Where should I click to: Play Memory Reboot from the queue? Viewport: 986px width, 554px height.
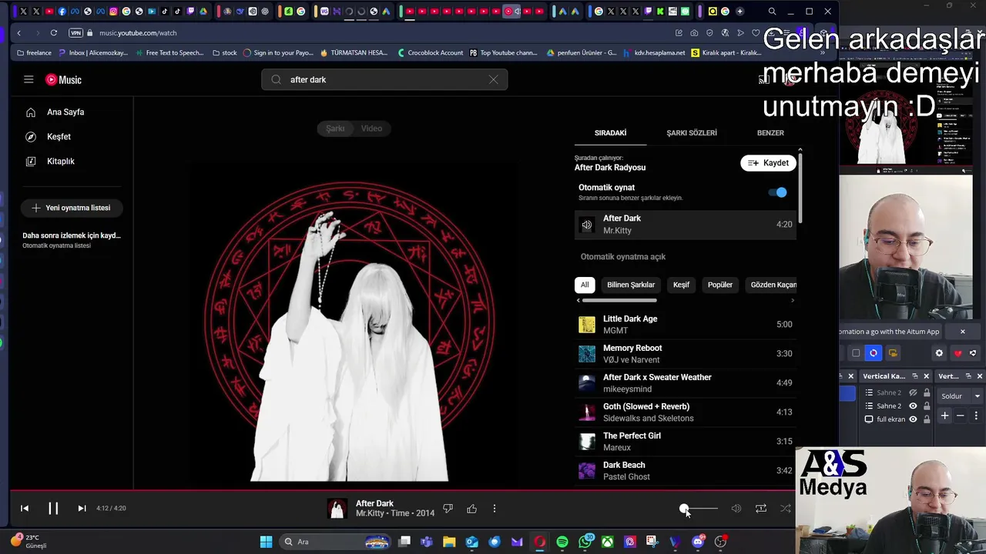coord(686,354)
